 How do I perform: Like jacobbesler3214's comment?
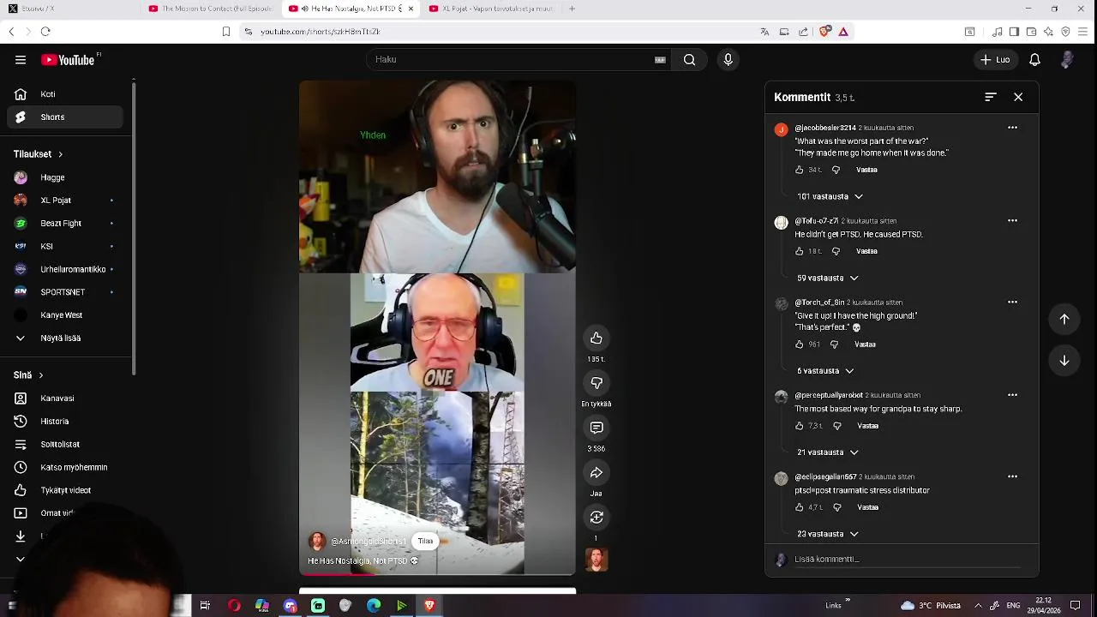(800, 170)
